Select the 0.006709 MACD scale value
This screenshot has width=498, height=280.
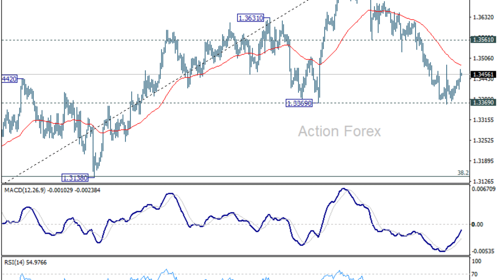[483, 189]
